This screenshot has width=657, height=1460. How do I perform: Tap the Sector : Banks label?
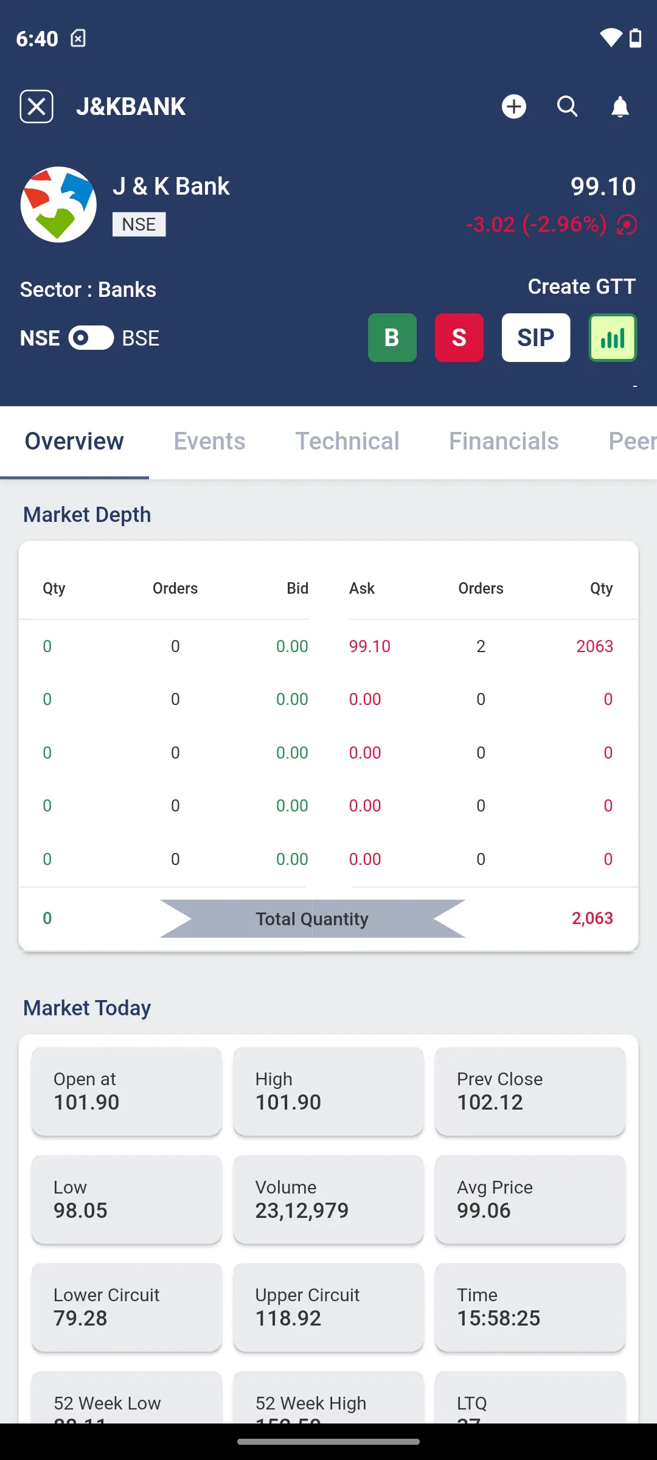(88, 290)
